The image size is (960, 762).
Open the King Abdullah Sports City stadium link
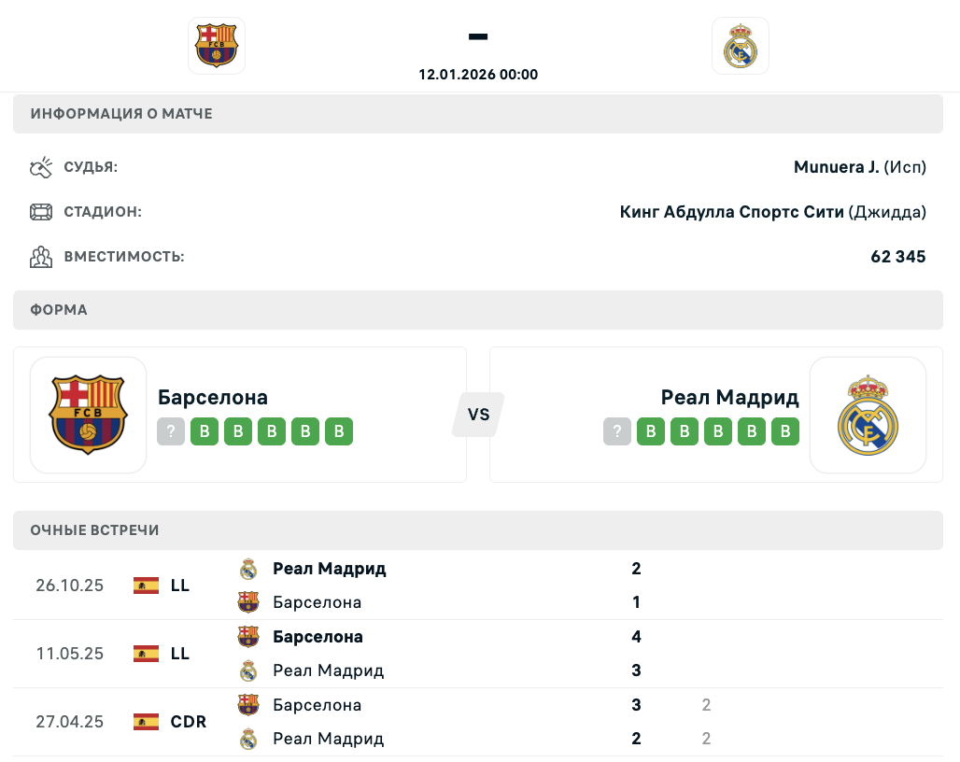point(732,212)
